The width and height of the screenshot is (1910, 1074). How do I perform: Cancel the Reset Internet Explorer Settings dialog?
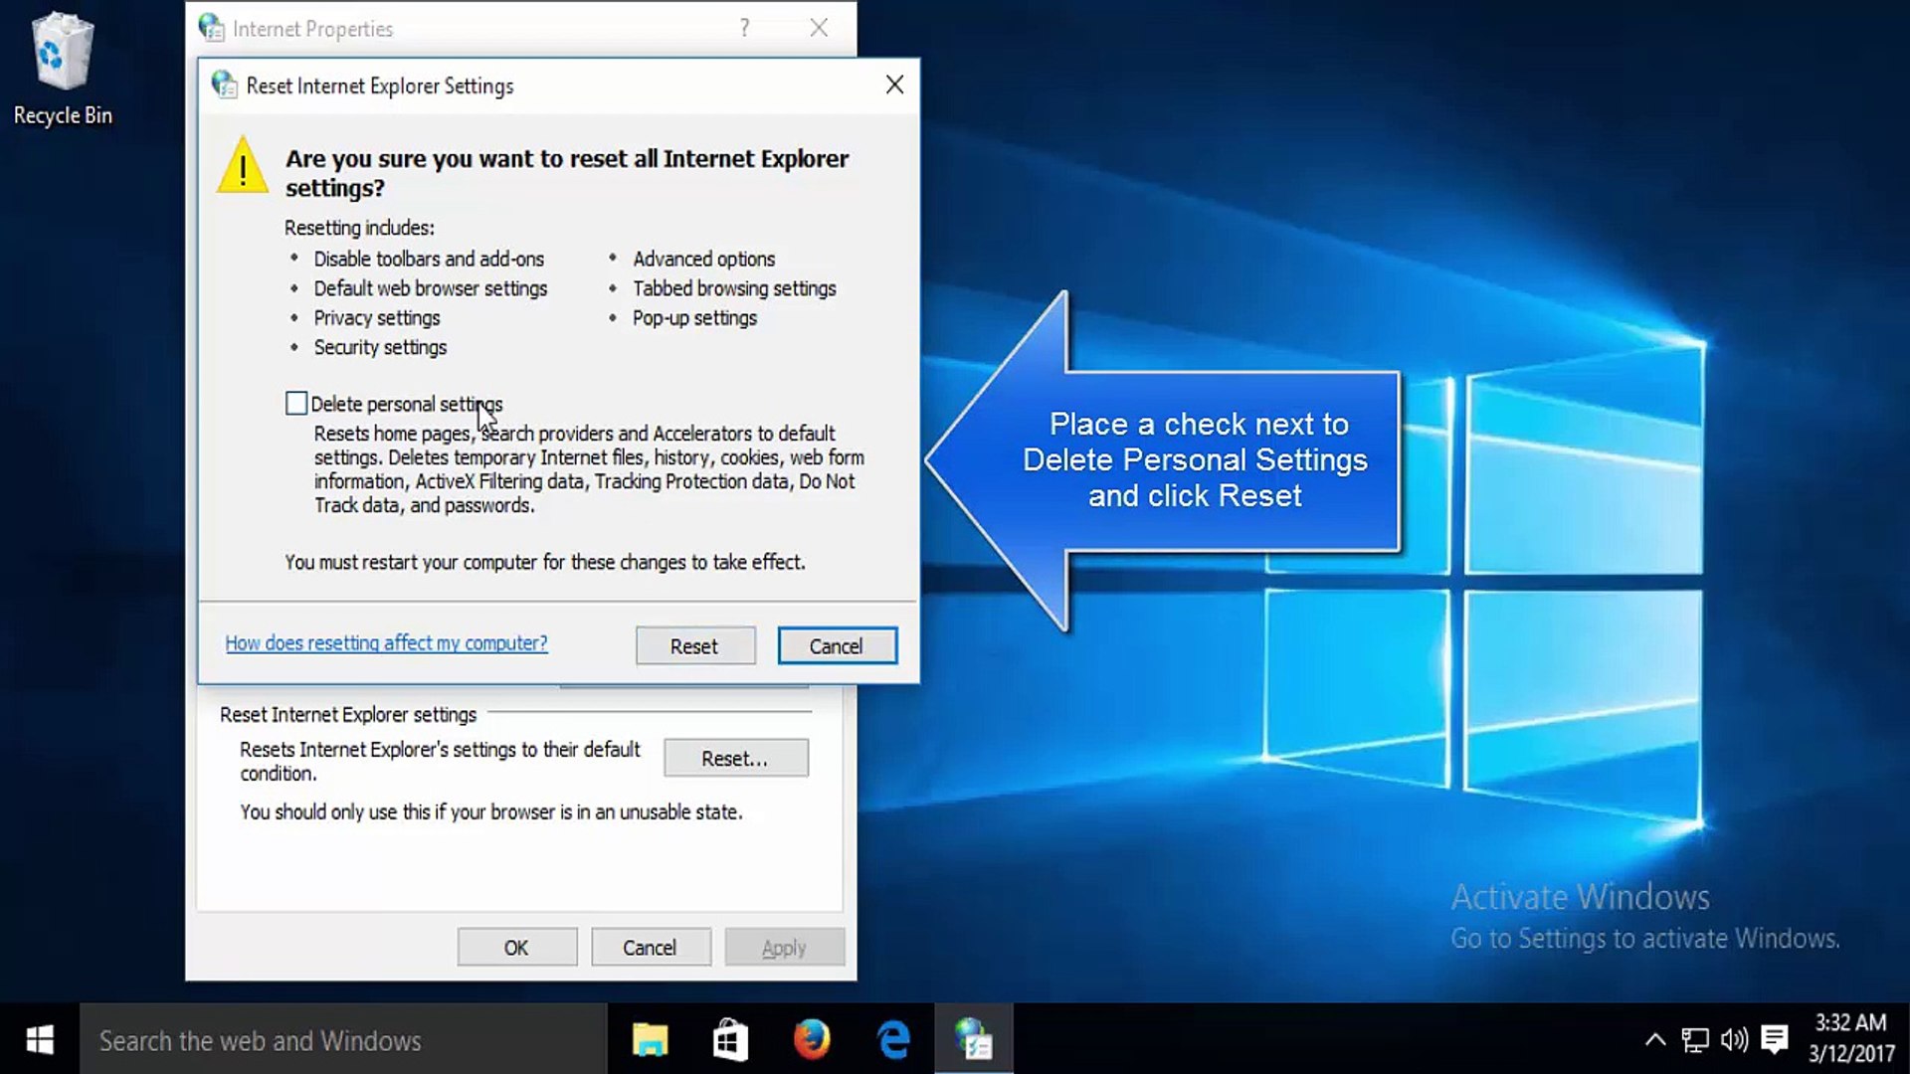(x=836, y=646)
